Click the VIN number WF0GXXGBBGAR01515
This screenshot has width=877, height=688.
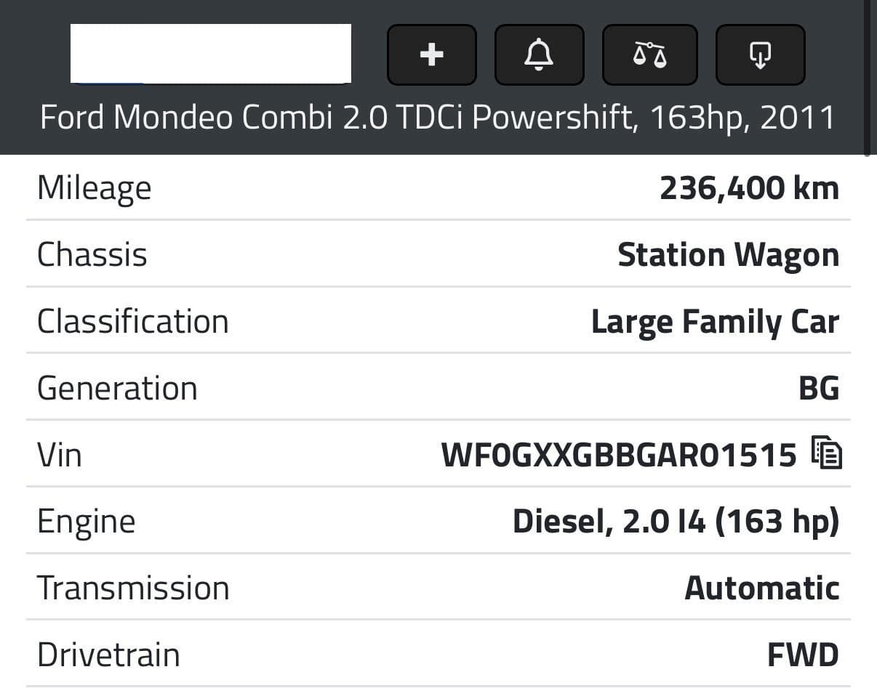619,456
